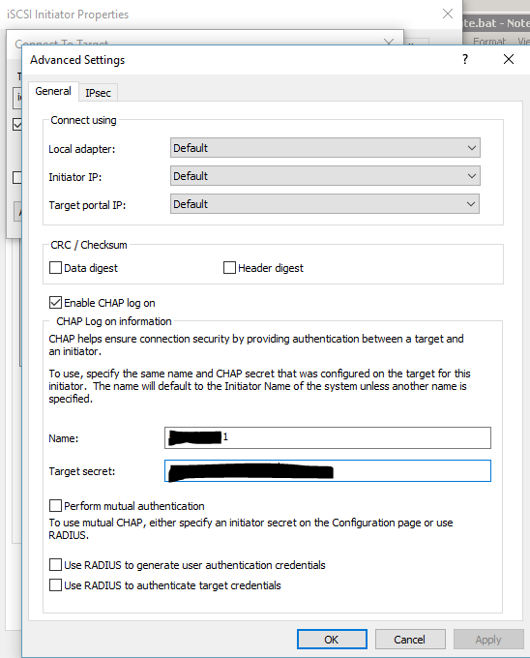Open the Target portal IP dropdown
This screenshot has height=658, width=530.
point(325,204)
